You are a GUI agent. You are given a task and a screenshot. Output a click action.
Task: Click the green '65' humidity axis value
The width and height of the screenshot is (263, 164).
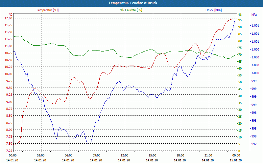tap(240, 61)
